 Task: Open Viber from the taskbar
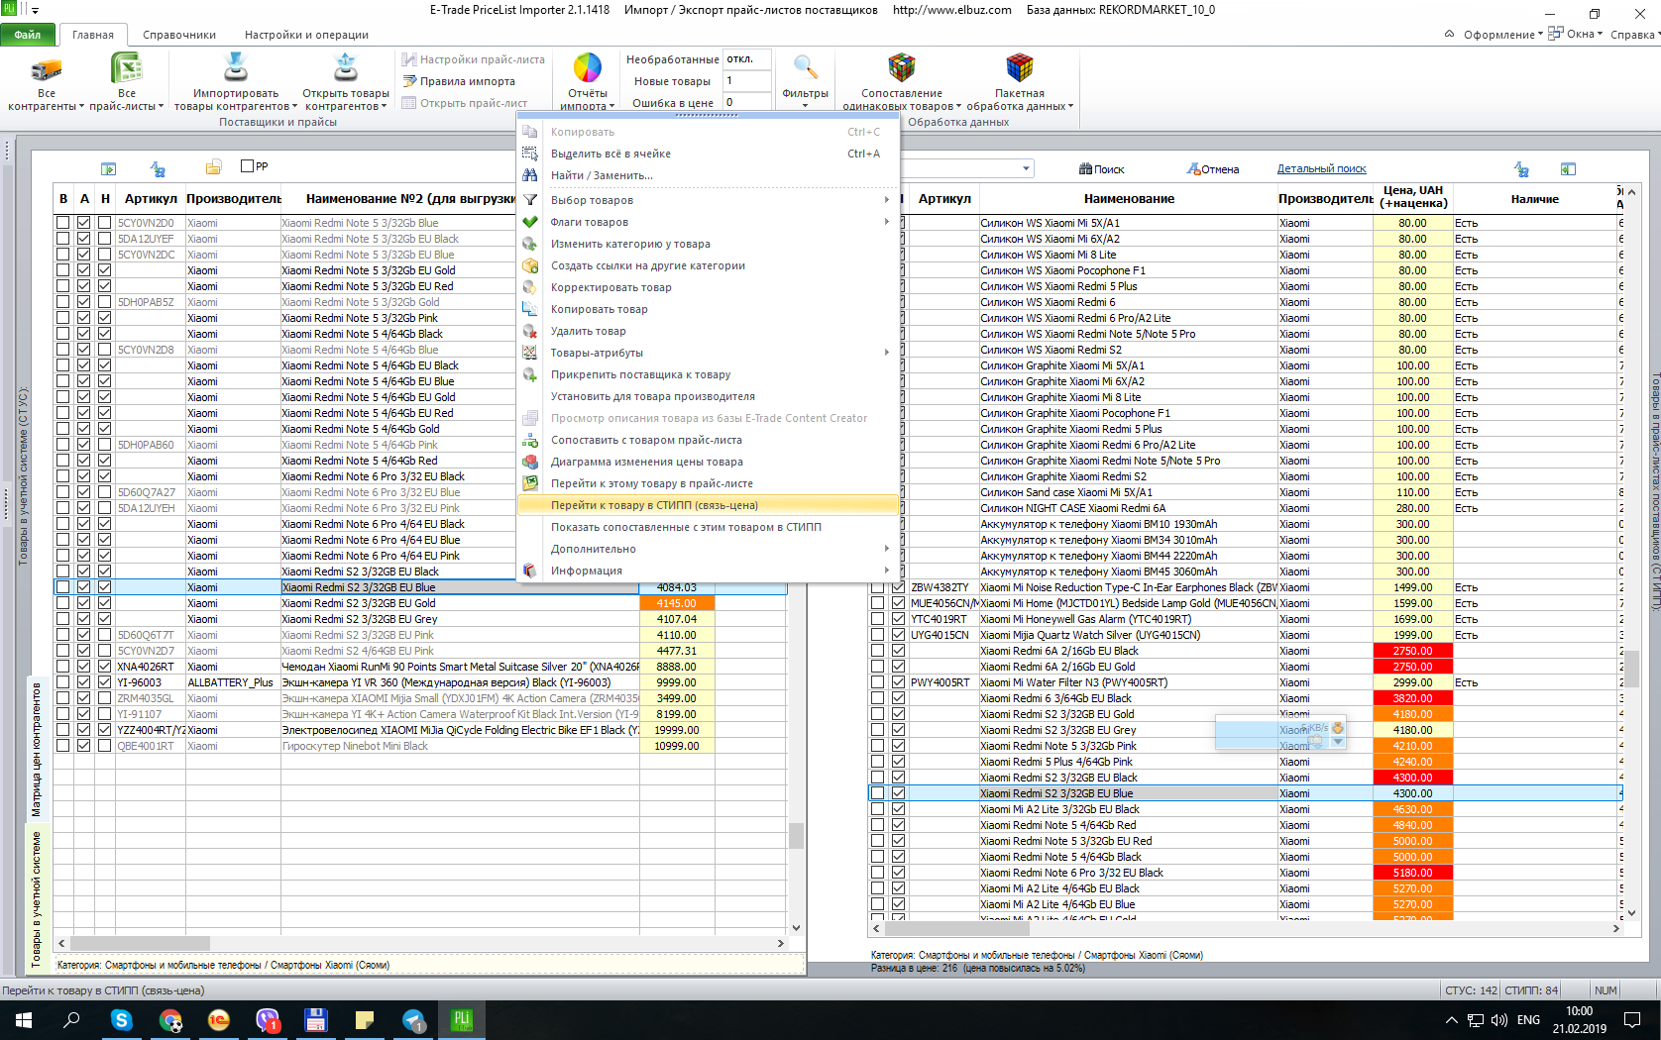[268, 1020]
